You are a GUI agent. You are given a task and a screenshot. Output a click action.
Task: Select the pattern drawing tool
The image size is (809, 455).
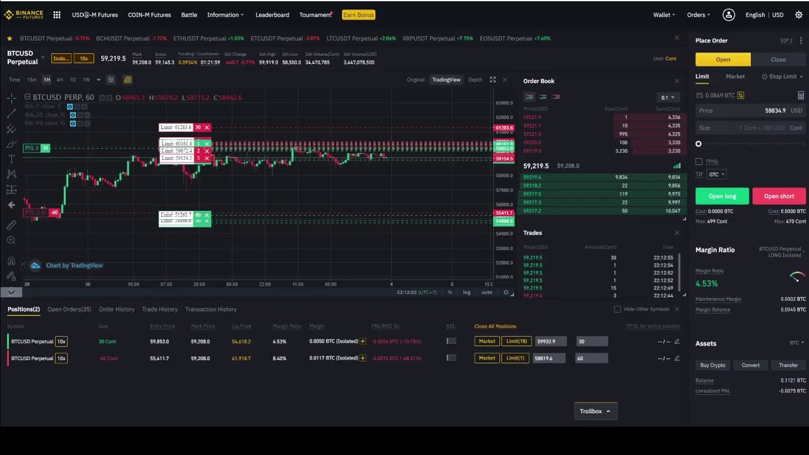click(11, 174)
